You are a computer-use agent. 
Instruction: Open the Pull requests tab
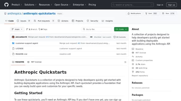click(x=44, y=21)
